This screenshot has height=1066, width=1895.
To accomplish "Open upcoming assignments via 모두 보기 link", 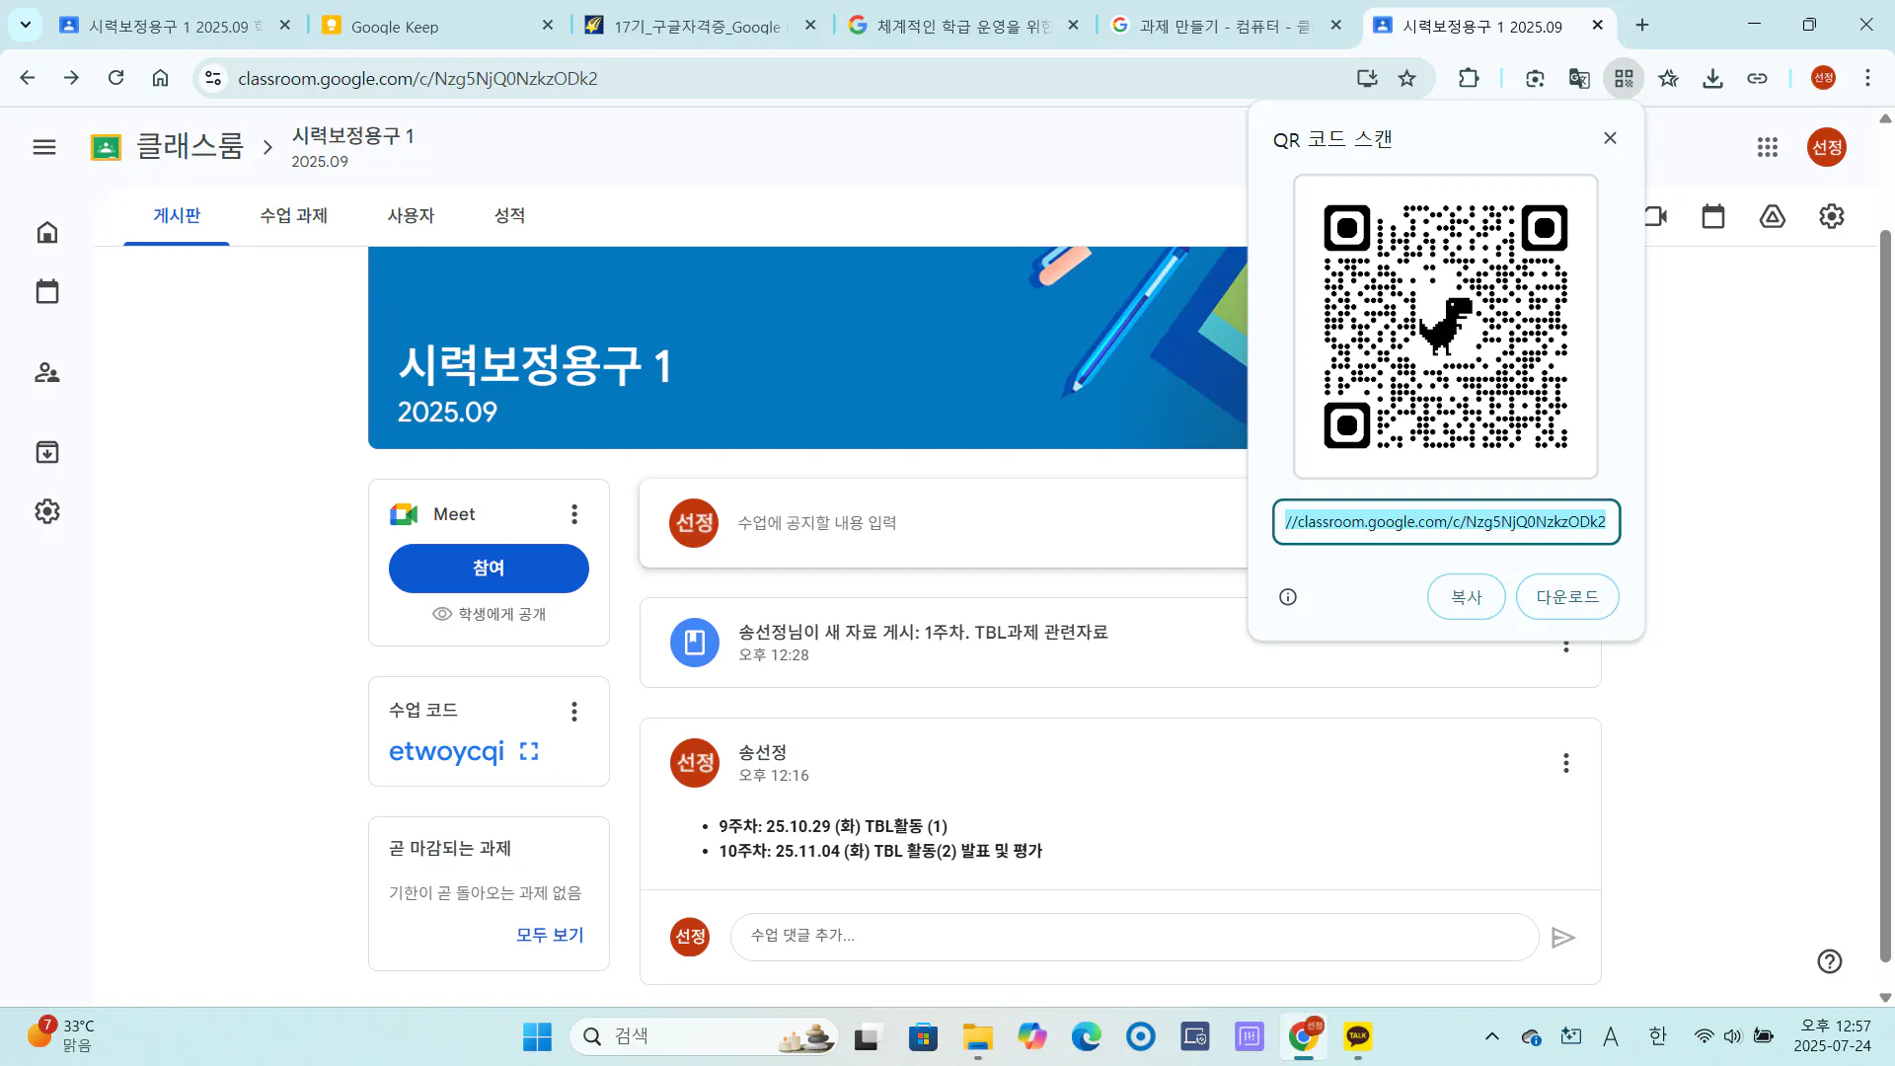I will [550, 935].
